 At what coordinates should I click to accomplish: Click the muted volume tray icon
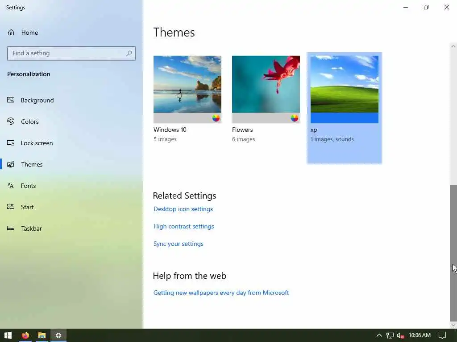click(400, 335)
